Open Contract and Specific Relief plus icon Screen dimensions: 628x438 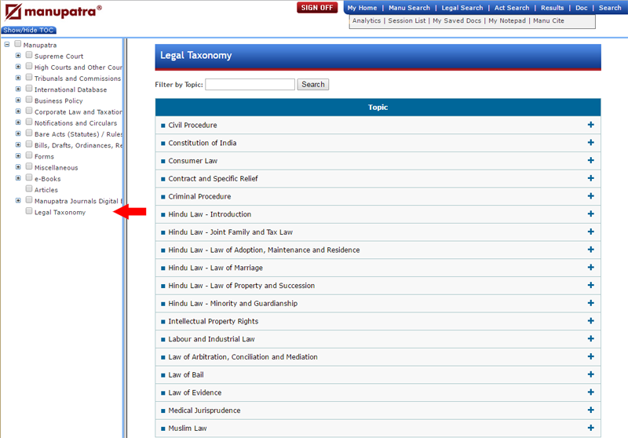coord(591,178)
